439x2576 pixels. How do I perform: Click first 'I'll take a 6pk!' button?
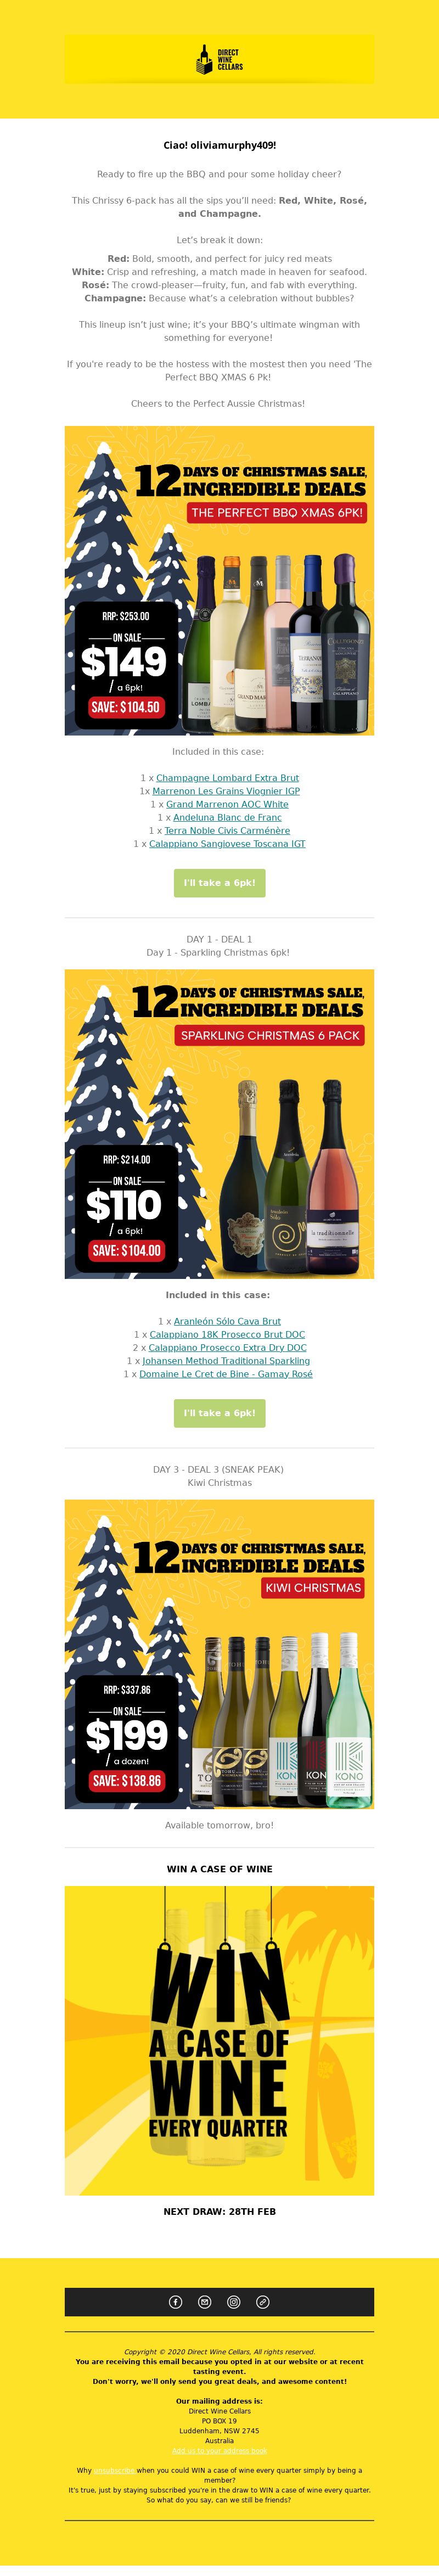click(219, 882)
